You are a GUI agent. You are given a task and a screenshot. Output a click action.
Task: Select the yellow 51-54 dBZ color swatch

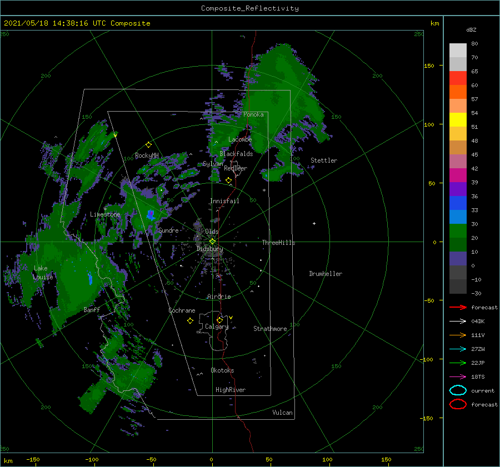point(458,120)
